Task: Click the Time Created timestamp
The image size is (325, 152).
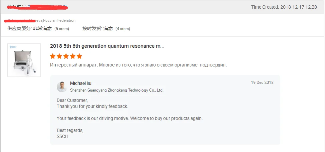Action: [x=284, y=7]
